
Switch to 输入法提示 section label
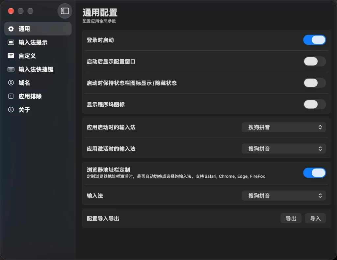pyautogui.click(x=33, y=42)
